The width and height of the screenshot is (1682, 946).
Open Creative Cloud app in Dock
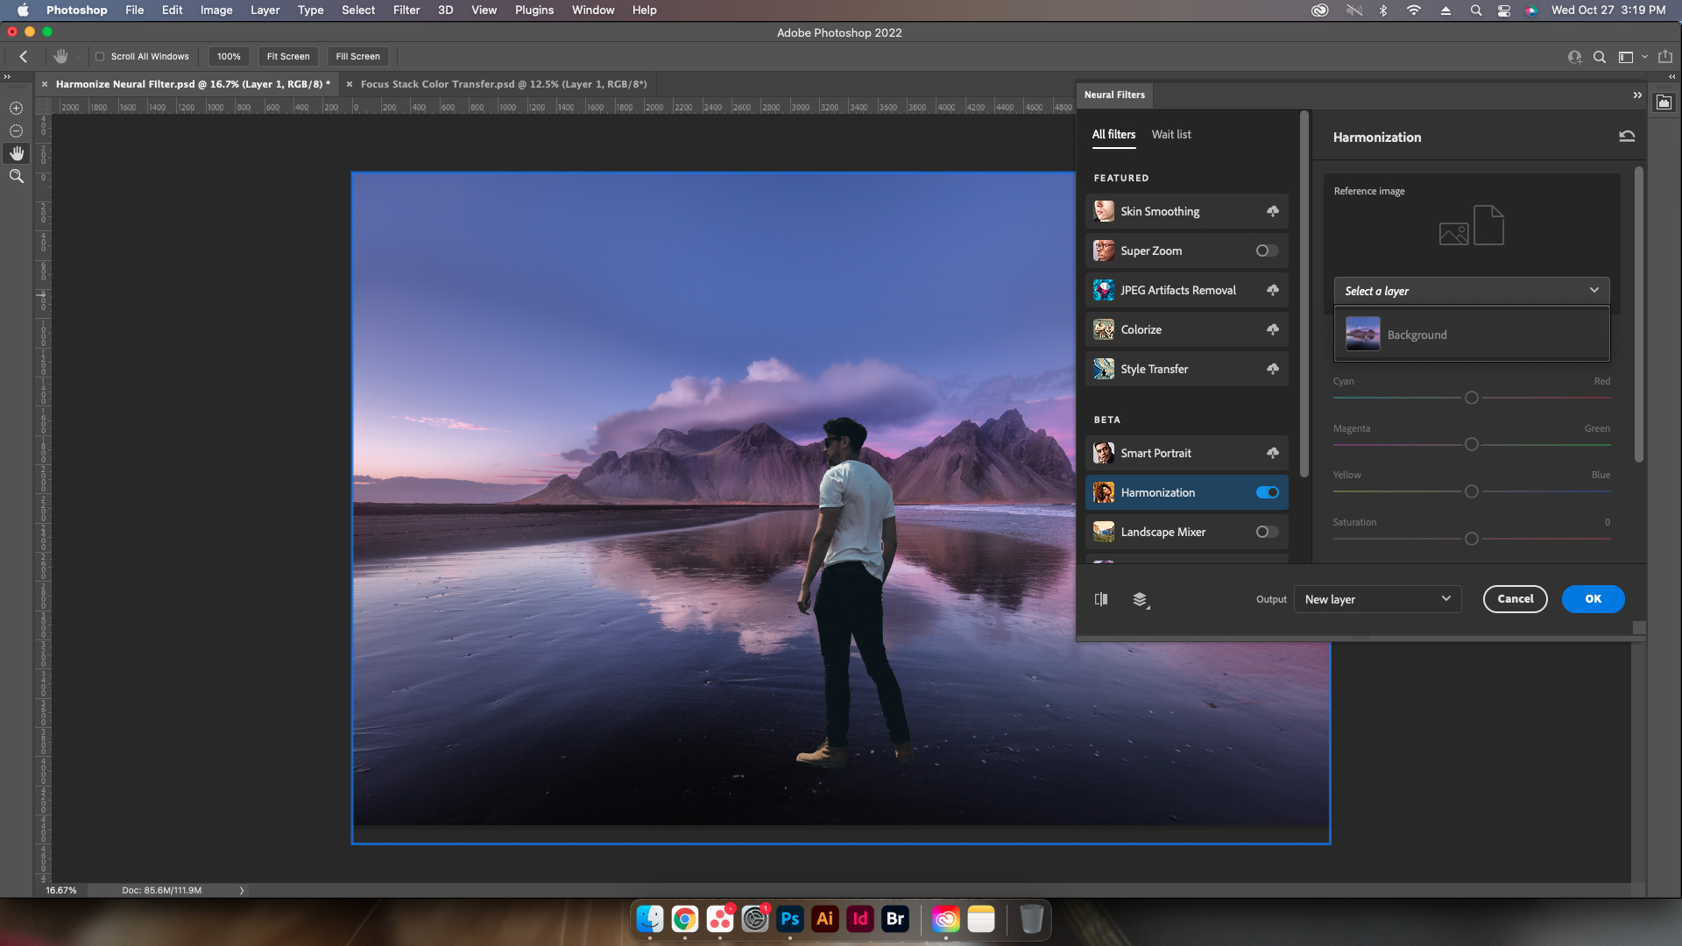pos(945,919)
